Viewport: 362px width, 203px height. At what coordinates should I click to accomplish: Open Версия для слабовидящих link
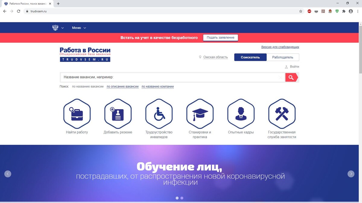click(x=280, y=47)
